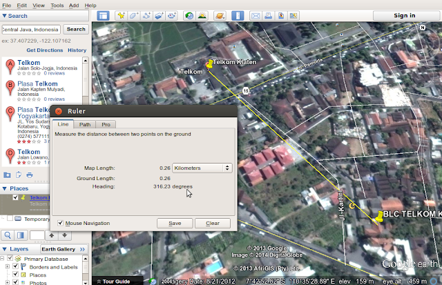Click the search results scrollbar up arrow
The width and height of the screenshot is (442, 285).
click(x=86, y=60)
